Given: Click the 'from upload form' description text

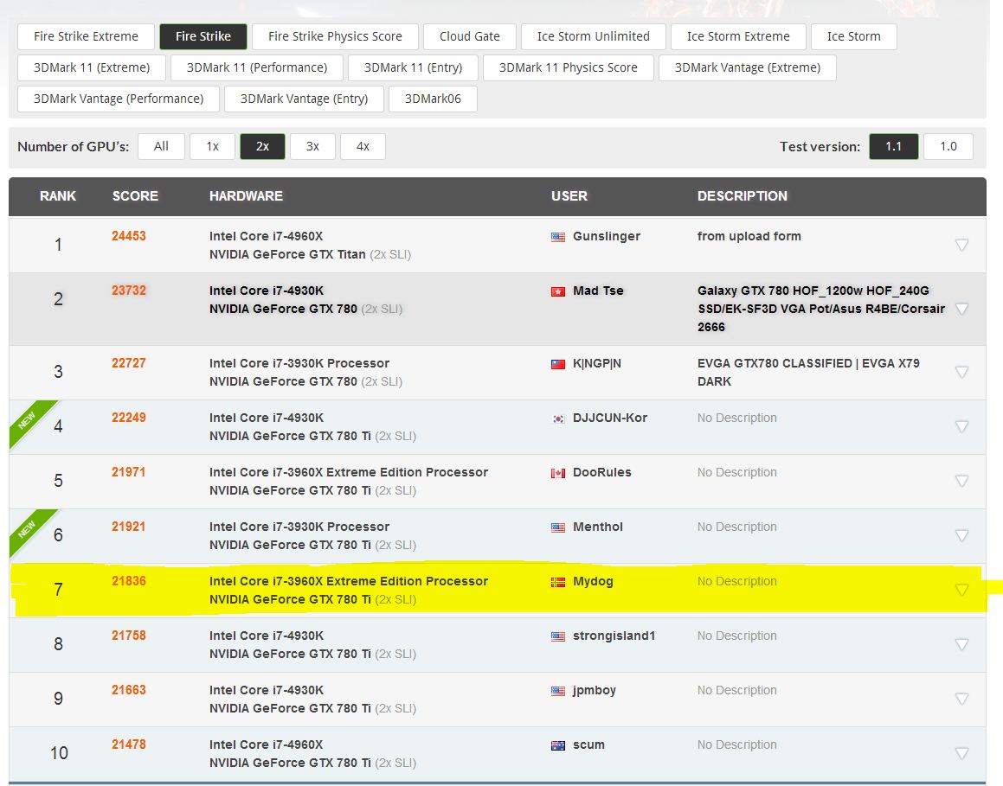Looking at the screenshot, I should coord(749,236).
